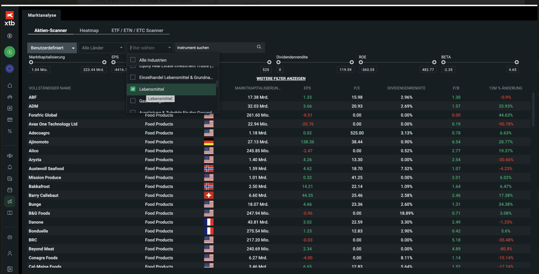Click the Swiss flag in Barry Callebaut row

209,195
